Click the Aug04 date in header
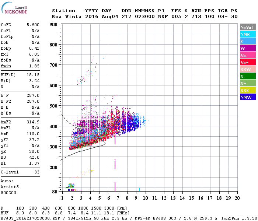Screen dimensions: 258x221 point(110,17)
